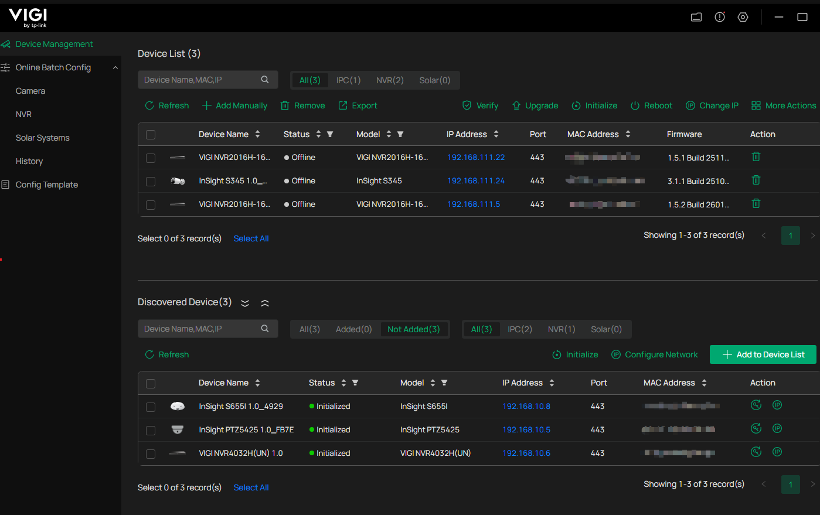
Task: Check the 192.168.111.5 NVR row checkbox
Action: (151, 205)
